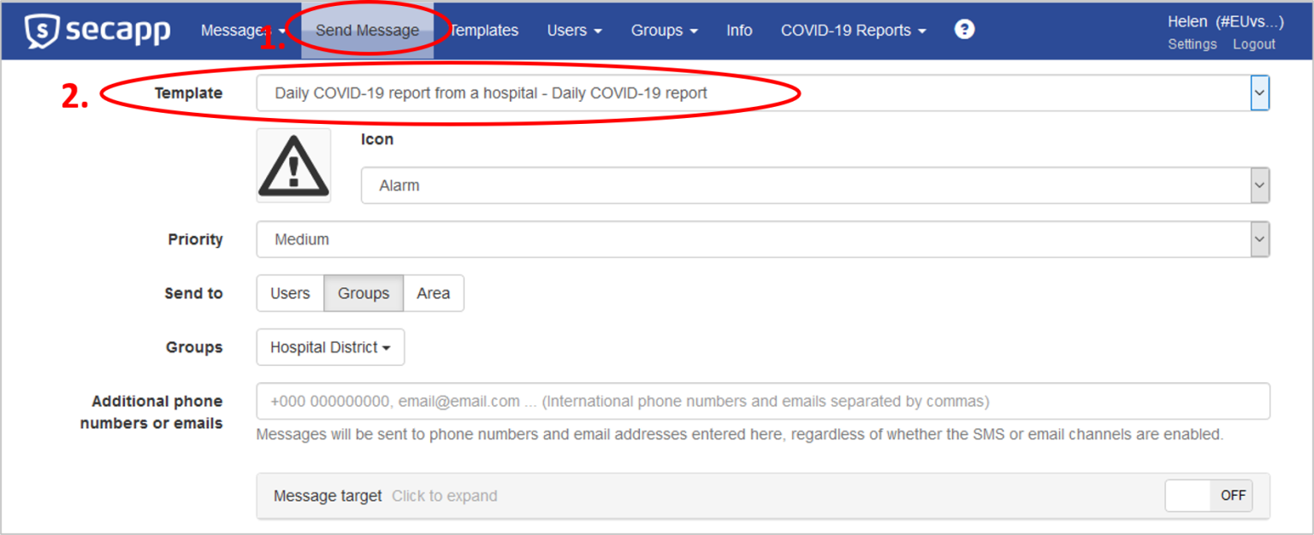Toggle the Message target OFF switch
Viewport: 1314px width, 535px height.
point(1209,496)
